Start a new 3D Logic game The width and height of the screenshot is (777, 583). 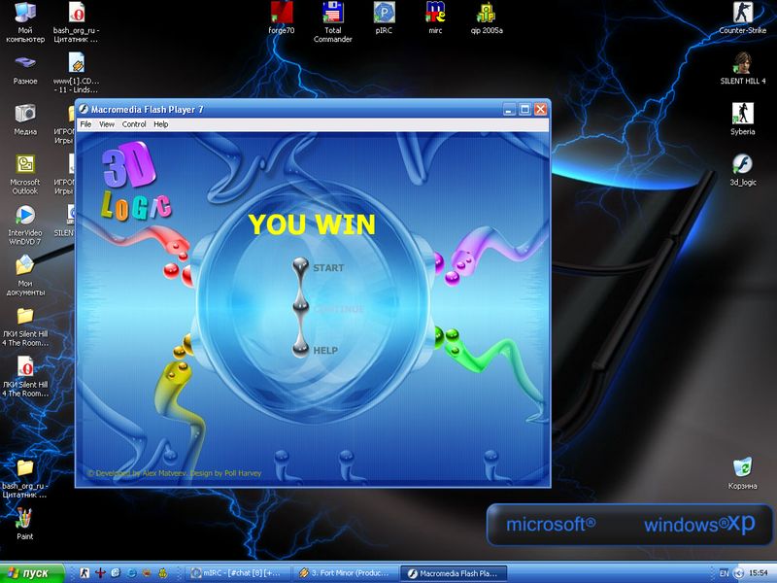(328, 268)
